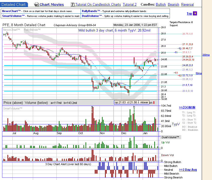Click the >>2 Day Avg link
Viewport: 212px width, 180px height.
pos(188,169)
